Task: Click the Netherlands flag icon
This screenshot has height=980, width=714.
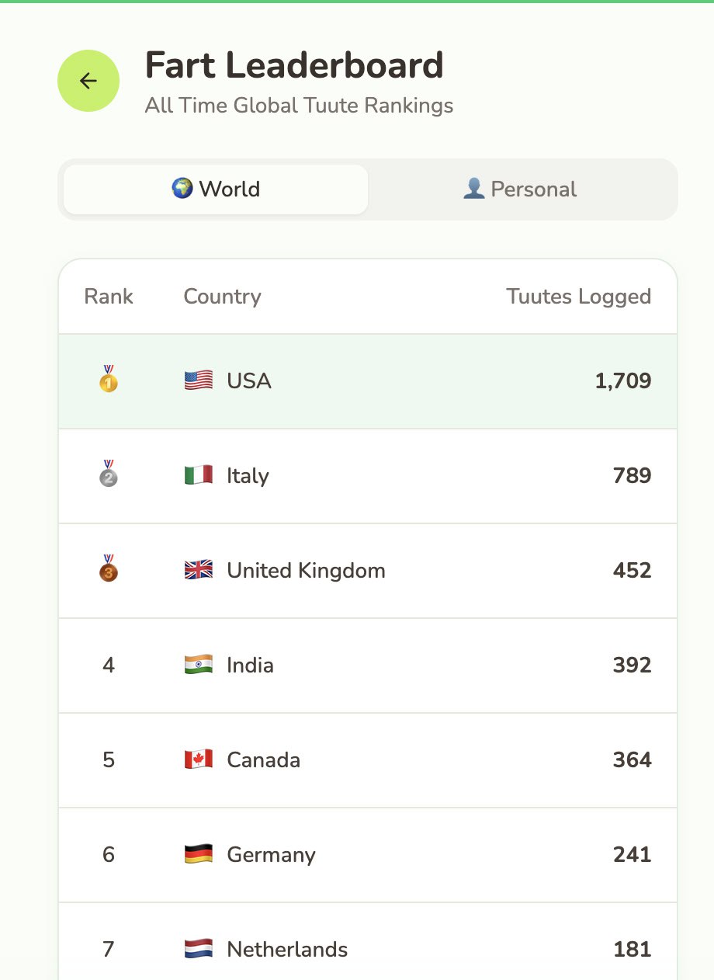Action: (x=198, y=948)
